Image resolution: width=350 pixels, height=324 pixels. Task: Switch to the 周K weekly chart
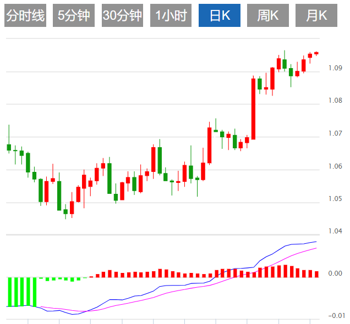coord(268,15)
